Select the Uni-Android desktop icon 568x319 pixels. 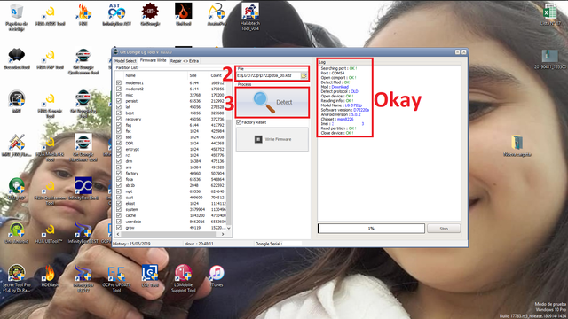(17, 233)
